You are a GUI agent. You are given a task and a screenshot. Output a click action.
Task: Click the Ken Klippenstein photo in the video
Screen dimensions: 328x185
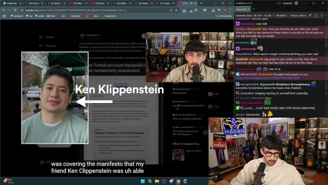(55, 98)
